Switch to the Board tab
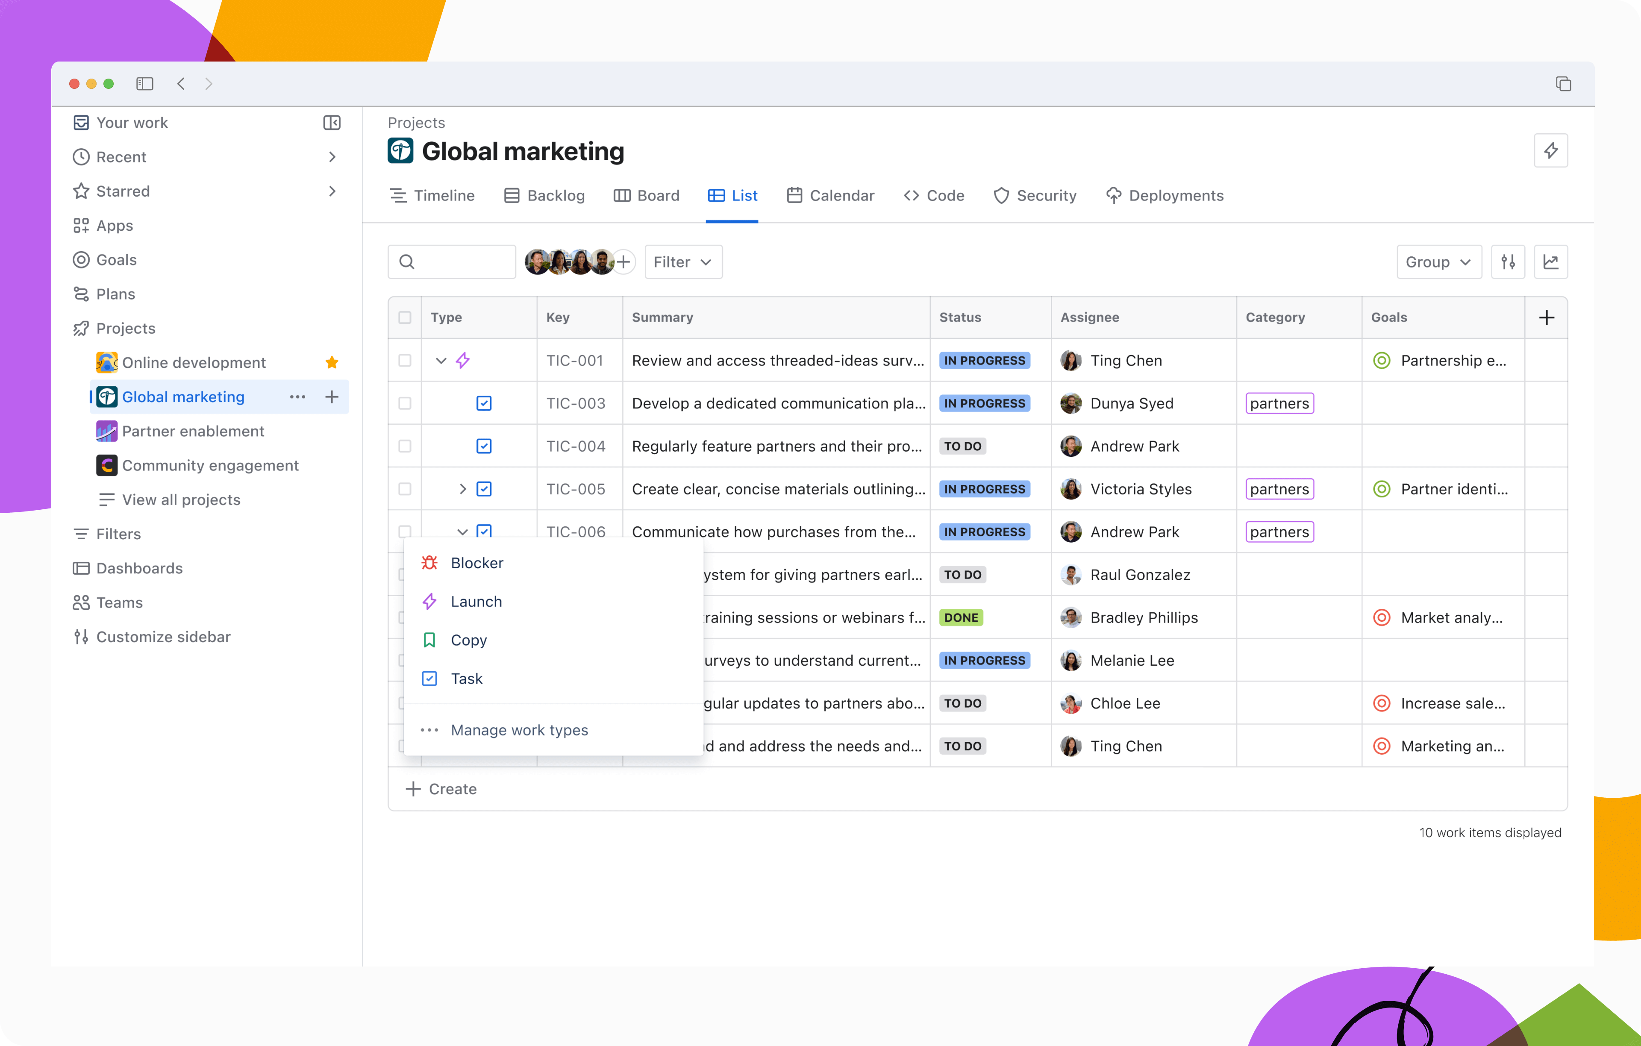This screenshot has width=1641, height=1046. coord(647,196)
